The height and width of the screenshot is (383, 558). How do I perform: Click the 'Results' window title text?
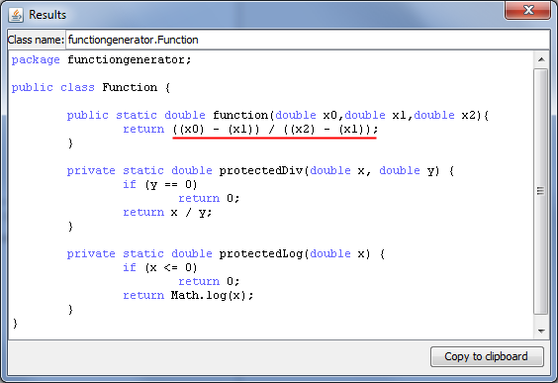47,15
